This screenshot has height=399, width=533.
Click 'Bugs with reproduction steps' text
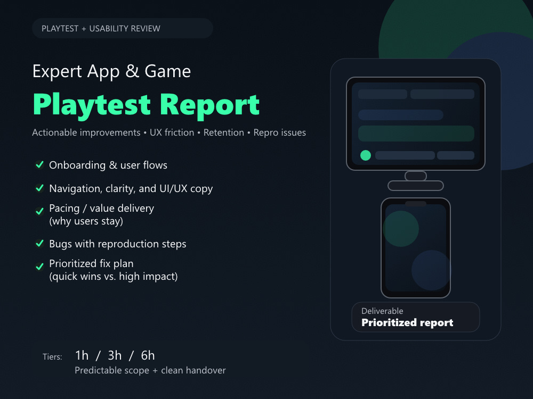coord(118,244)
